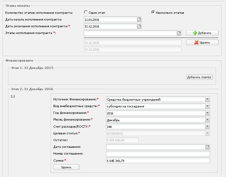Click green plus Добавить button
The width and height of the screenshot is (226, 177).
tap(202, 33)
